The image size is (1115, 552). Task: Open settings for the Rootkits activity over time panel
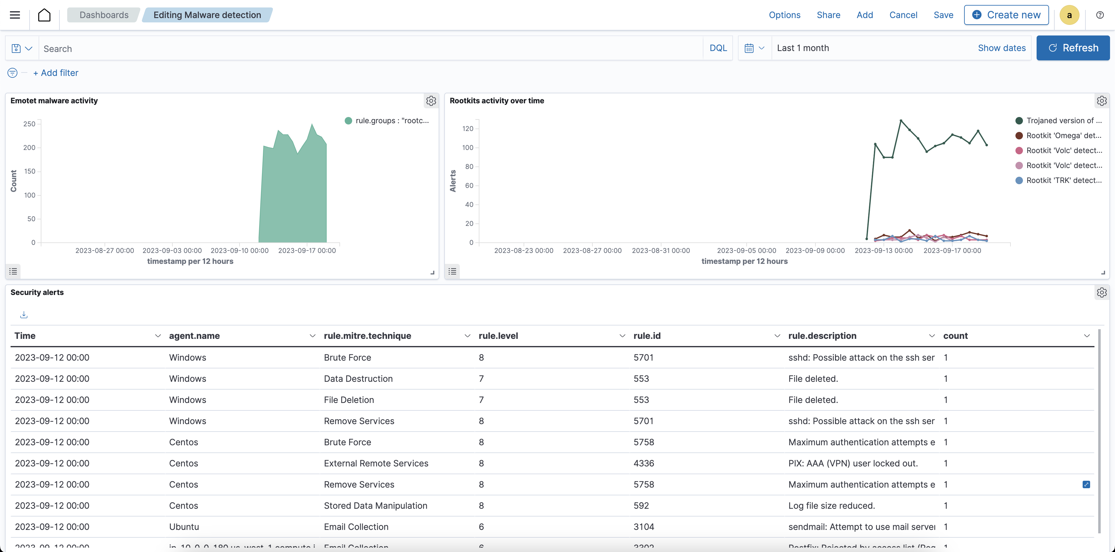click(1102, 101)
